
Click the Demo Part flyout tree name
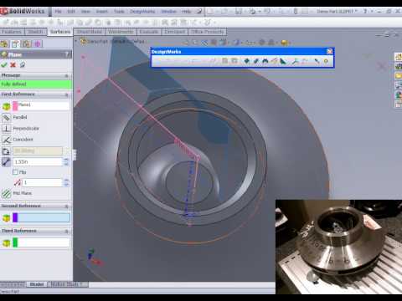116,42
